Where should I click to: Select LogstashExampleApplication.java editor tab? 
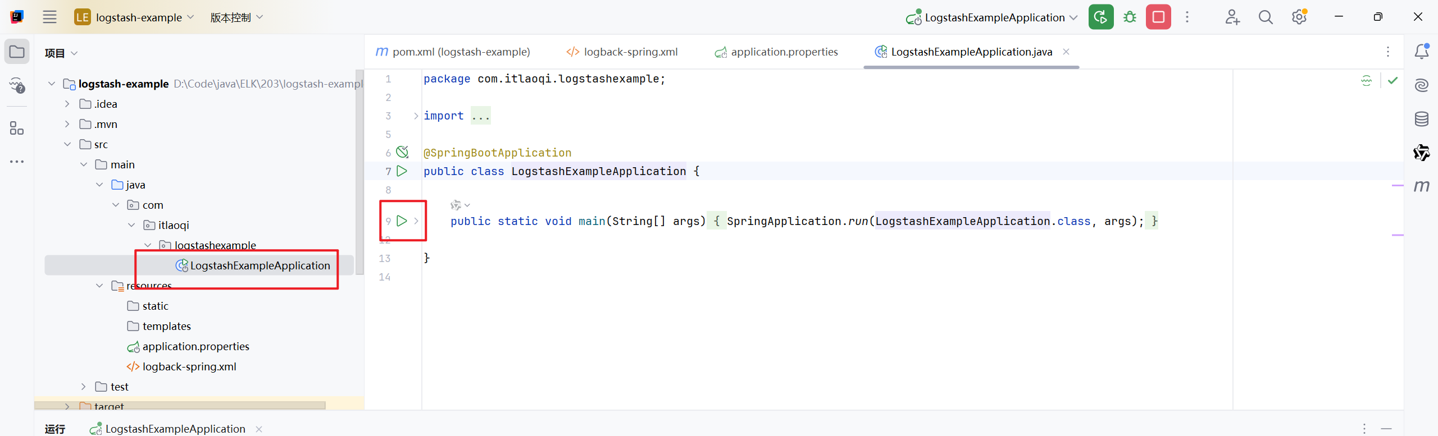pyautogui.click(x=972, y=52)
